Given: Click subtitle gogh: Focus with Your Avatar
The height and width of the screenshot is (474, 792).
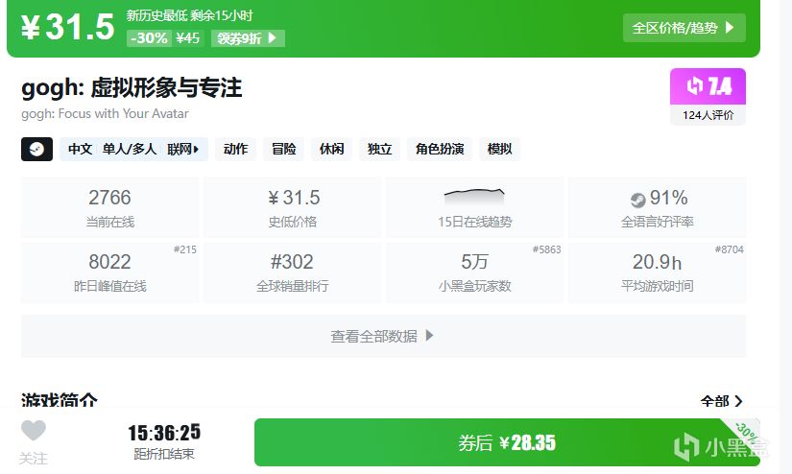Looking at the screenshot, I should (105, 113).
